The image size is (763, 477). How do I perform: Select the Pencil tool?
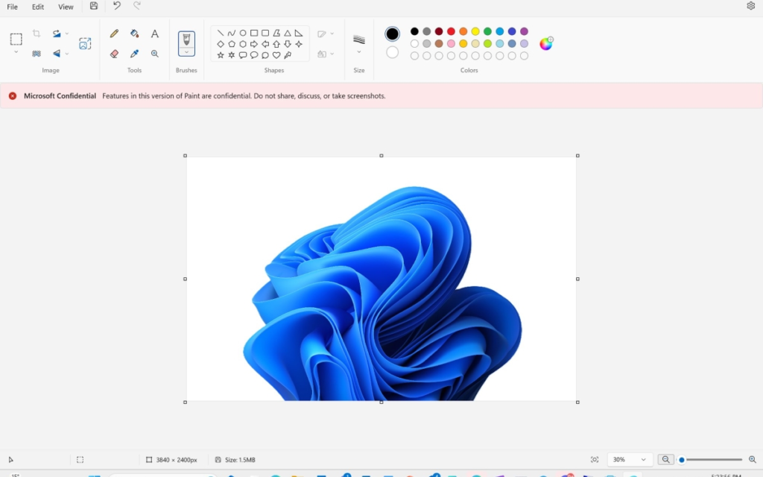(114, 34)
